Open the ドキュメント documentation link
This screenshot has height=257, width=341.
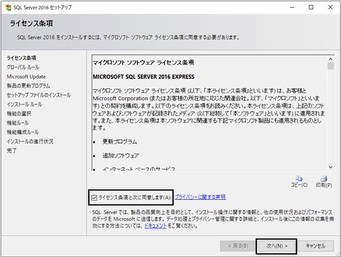click(156, 226)
